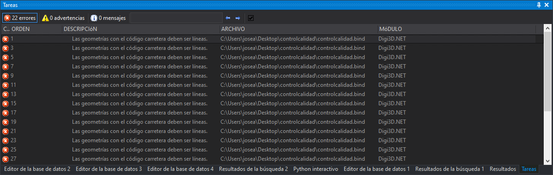Toggle the 0 advertencias filter
The height and width of the screenshot is (175, 553).
tap(63, 18)
